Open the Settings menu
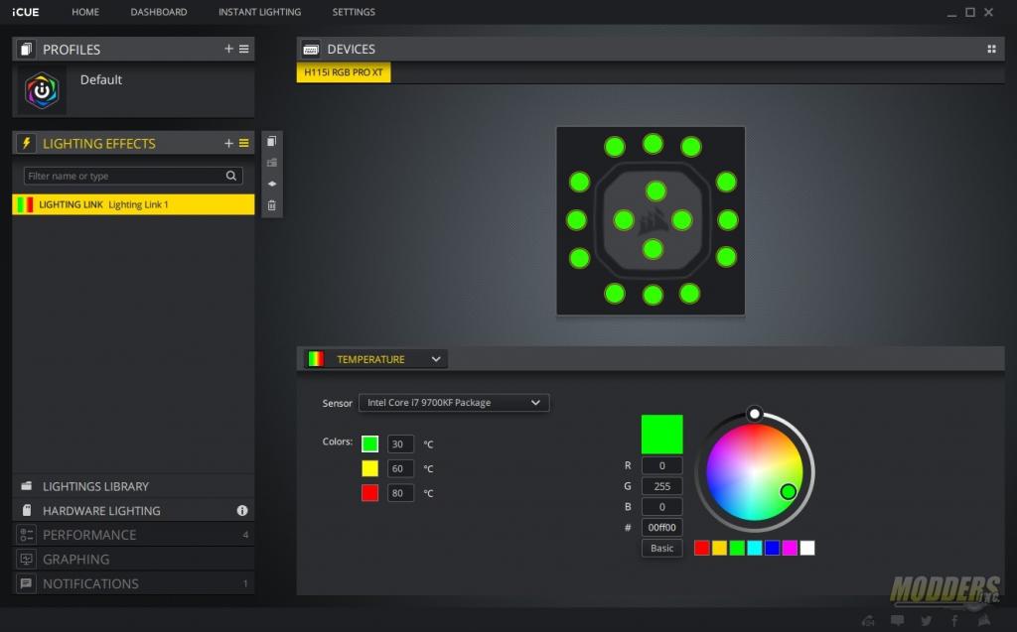 354,12
